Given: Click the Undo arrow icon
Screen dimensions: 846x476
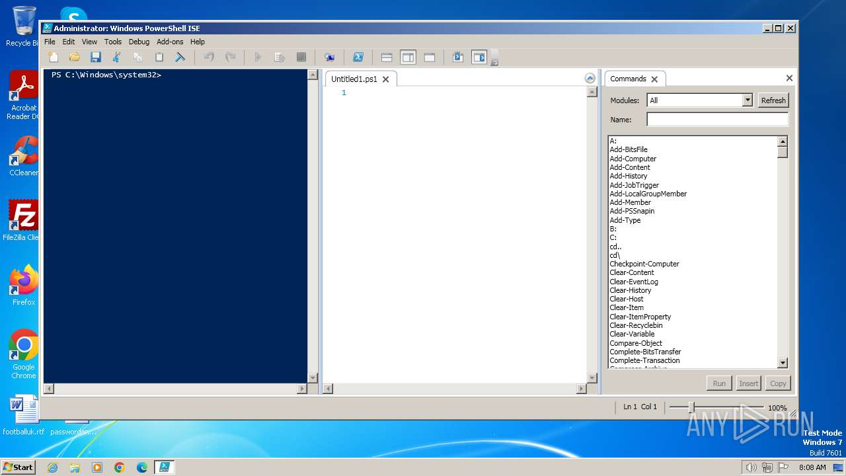Looking at the screenshot, I should pyautogui.click(x=209, y=58).
